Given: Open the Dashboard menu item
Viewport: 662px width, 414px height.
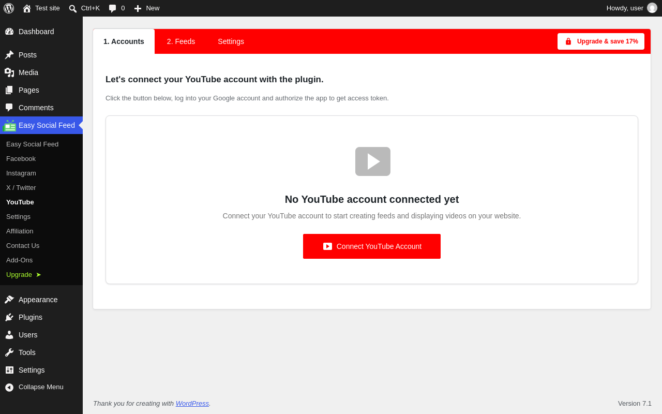Looking at the screenshot, I should pos(41,32).
